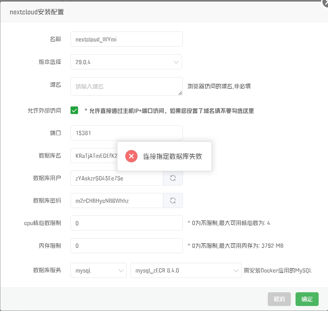Click the 数据库服务 label
Image resolution: width=328 pixels, height=311 pixels.
(x=47, y=270)
